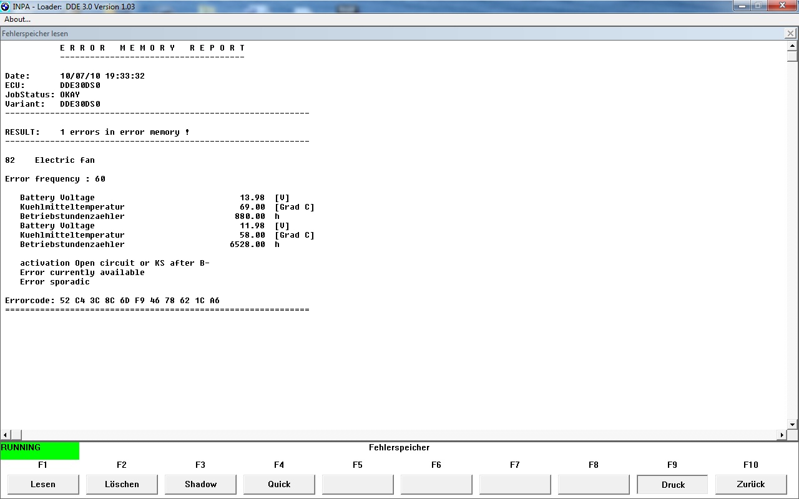Click the Kuehlmitteltemperatur 69.00 row
Screen dimensions: 799x499
tap(167, 207)
